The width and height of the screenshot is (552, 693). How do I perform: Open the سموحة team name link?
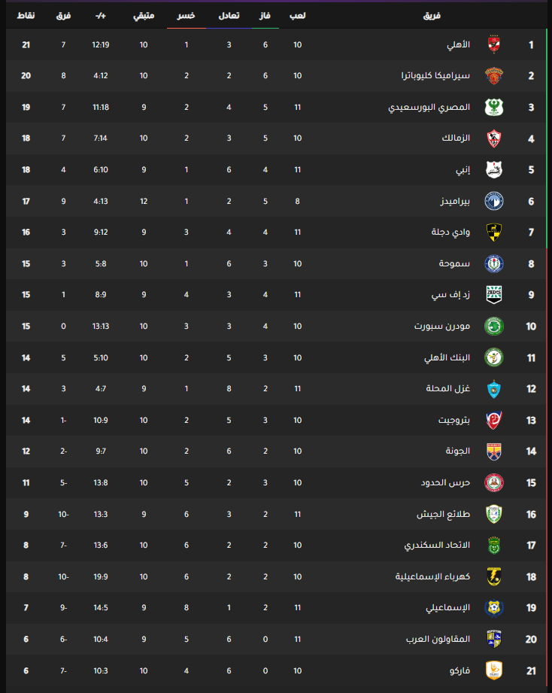click(x=455, y=264)
